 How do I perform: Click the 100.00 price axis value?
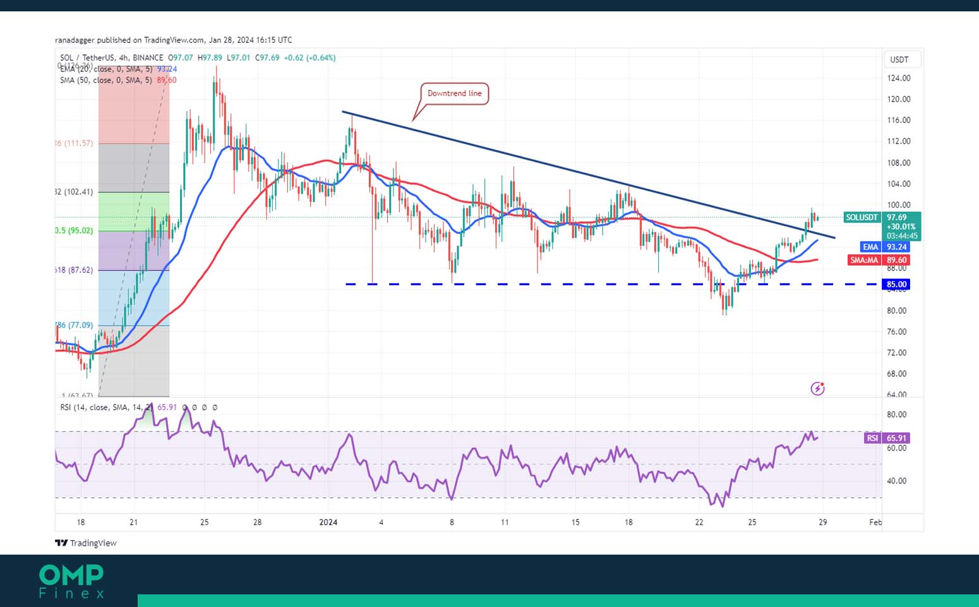coord(899,205)
